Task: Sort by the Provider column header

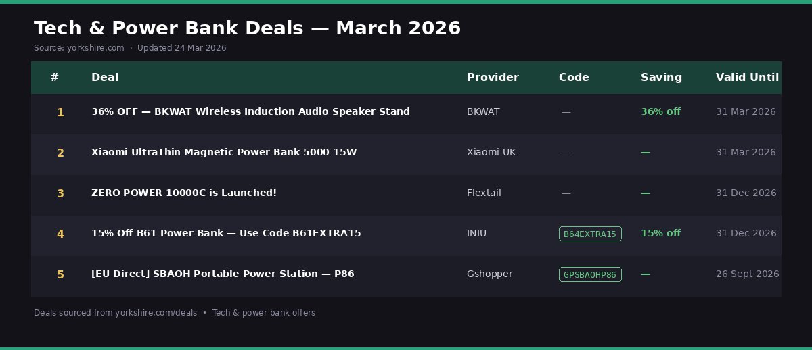Action: pos(493,77)
